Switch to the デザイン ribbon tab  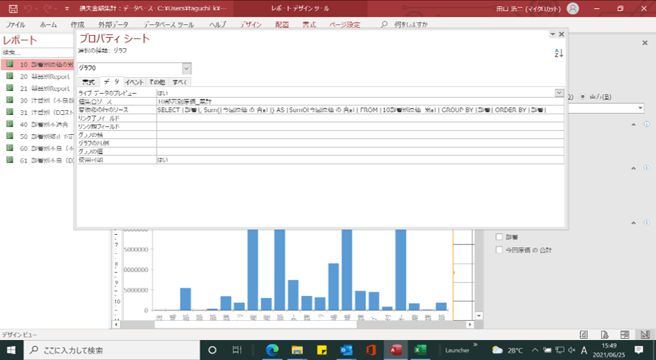[x=250, y=25]
